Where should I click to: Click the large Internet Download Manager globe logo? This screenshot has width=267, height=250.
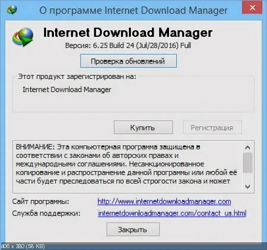[x=23, y=37]
